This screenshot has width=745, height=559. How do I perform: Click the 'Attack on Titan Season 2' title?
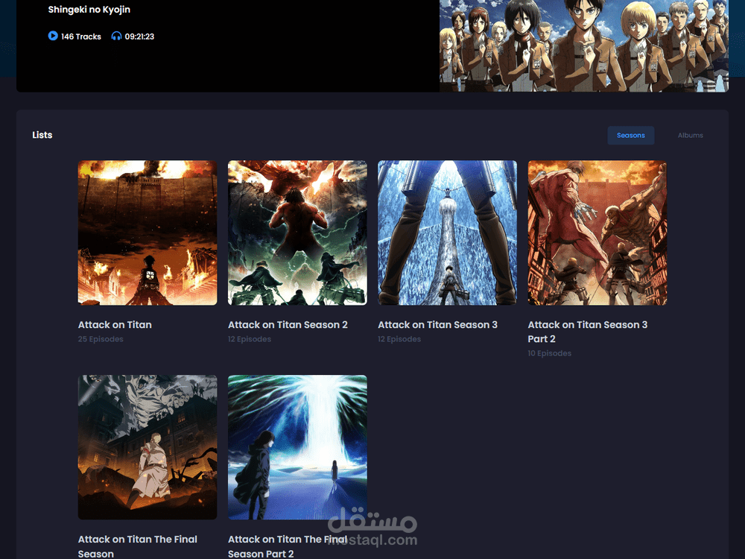288,325
